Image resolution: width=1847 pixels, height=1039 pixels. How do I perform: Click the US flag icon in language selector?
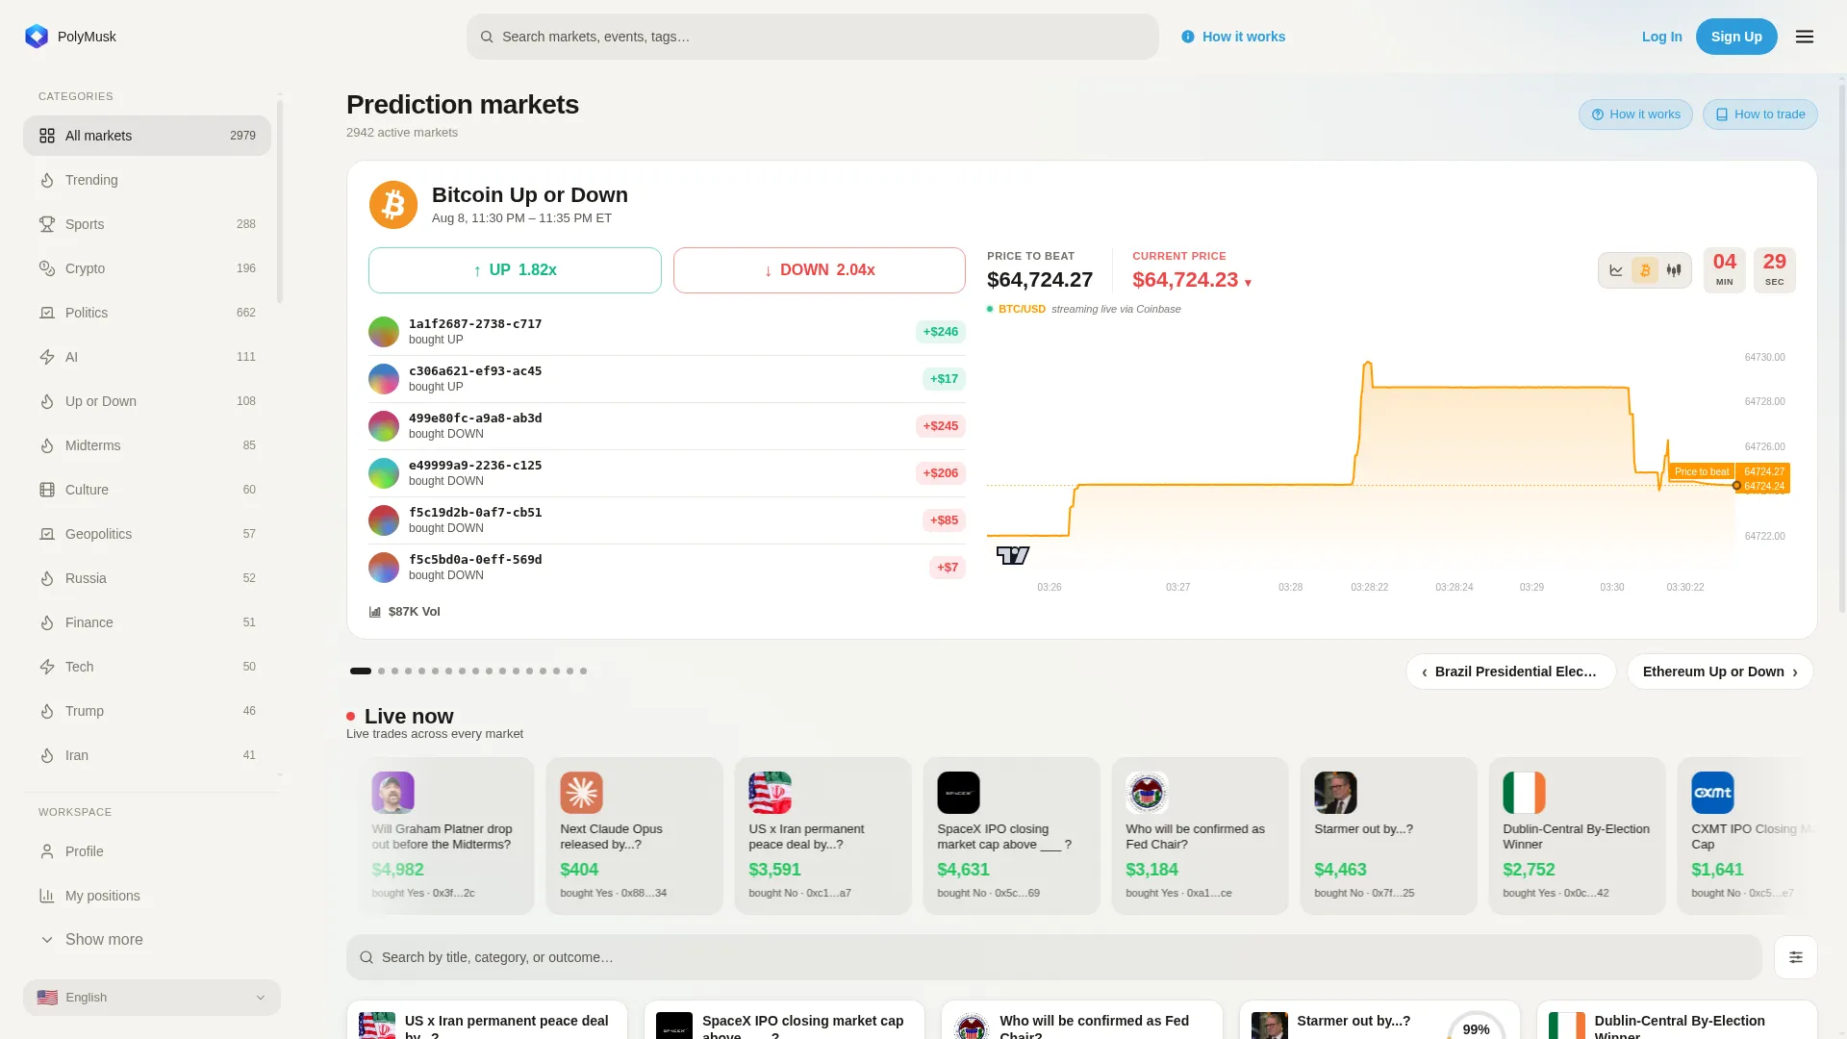tap(47, 998)
